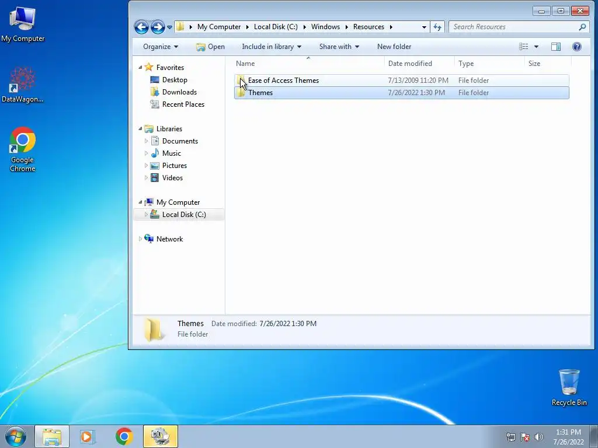This screenshot has height=448, width=598.
Task: Open the Organize menu
Action: tap(161, 47)
